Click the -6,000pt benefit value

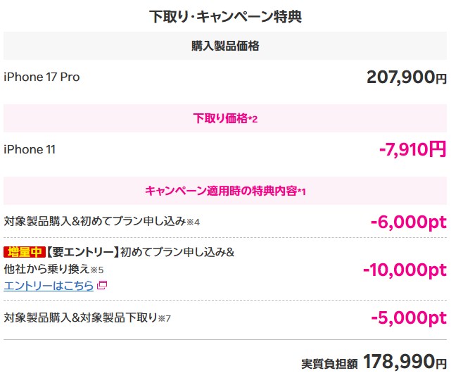tap(408, 222)
